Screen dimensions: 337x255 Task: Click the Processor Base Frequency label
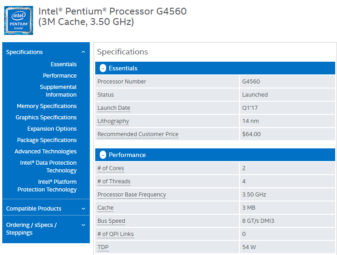[132, 195]
